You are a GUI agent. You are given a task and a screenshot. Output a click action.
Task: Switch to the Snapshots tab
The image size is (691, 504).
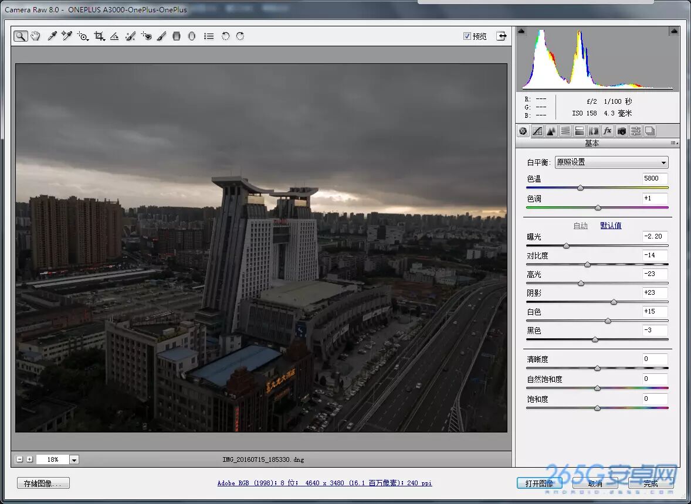tap(650, 131)
